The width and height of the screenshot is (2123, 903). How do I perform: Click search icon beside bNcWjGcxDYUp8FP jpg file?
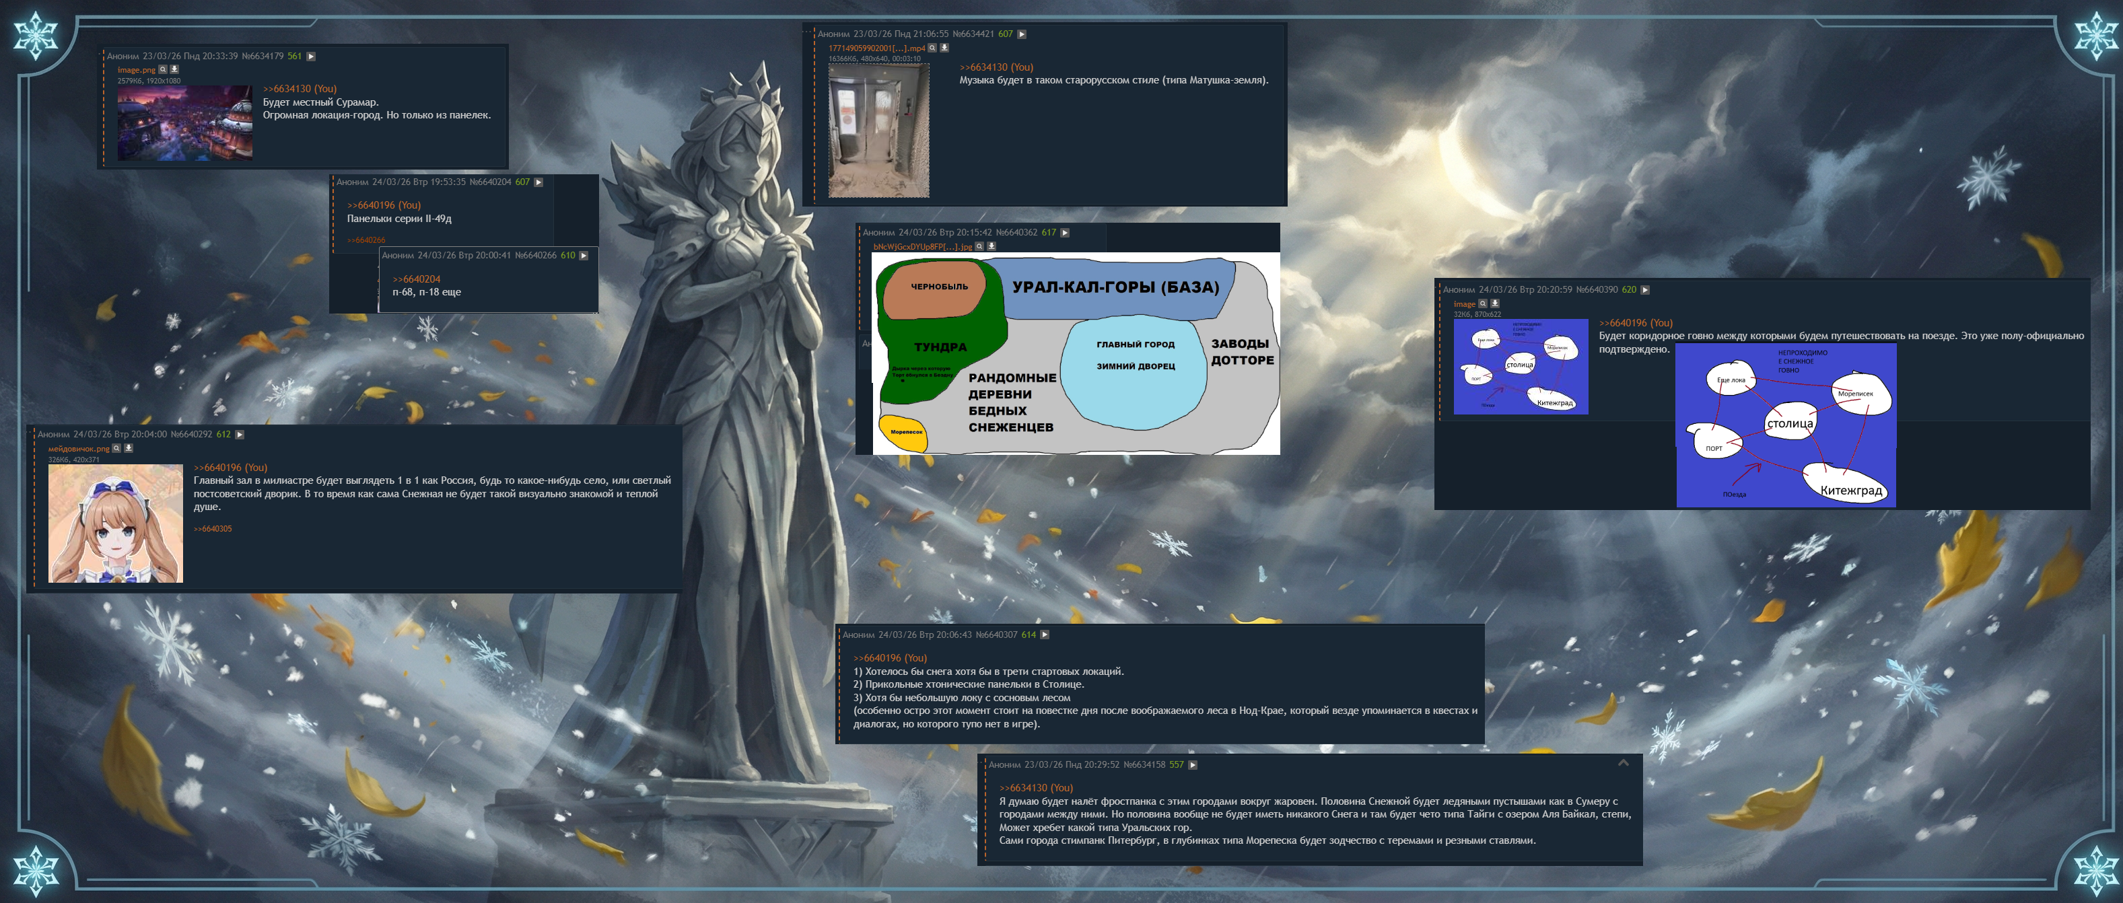[979, 246]
